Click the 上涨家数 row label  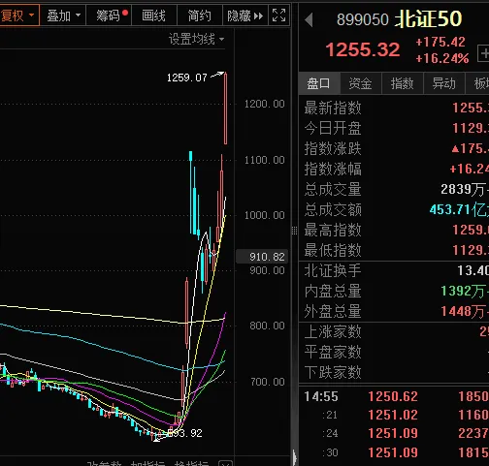(333, 331)
